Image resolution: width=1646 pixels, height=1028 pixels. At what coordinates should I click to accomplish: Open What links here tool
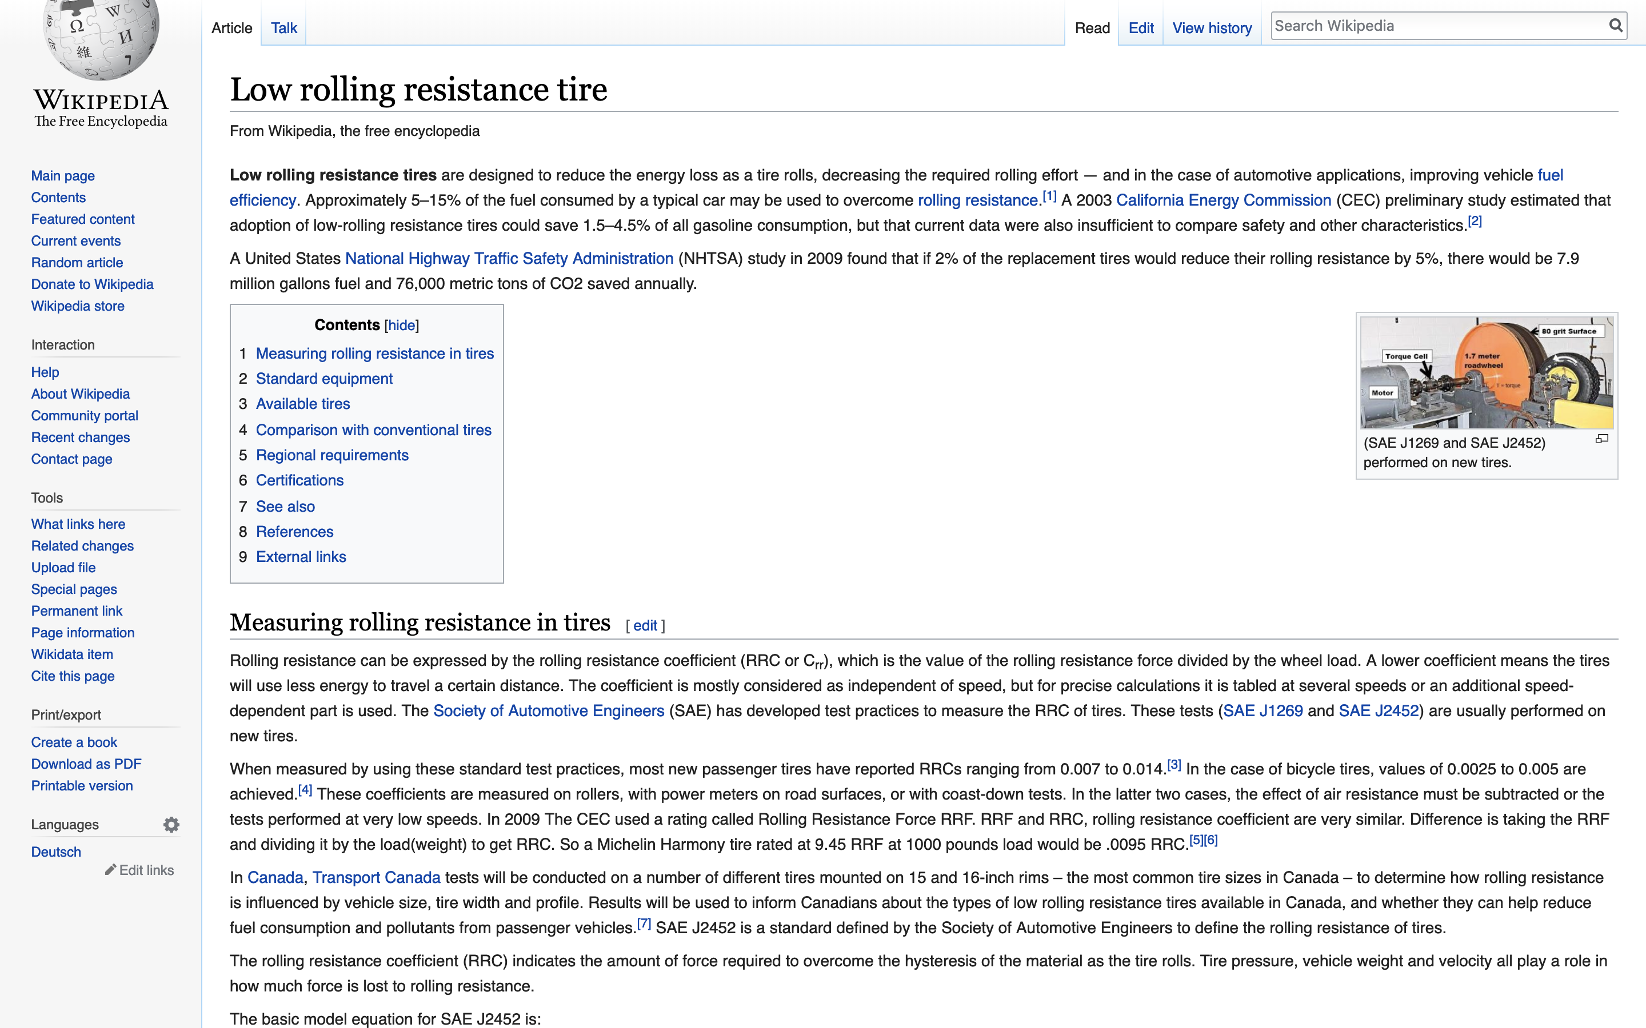[78, 524]
